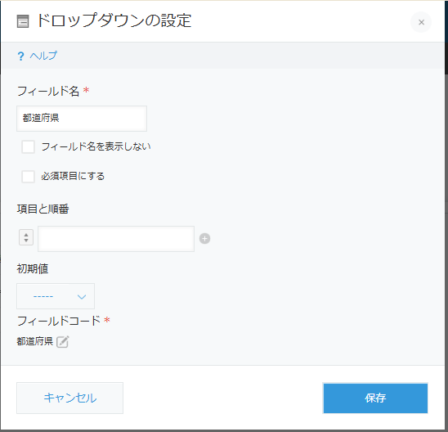Screen dimensions: 448x432
Task: Click the empty option item text box
Action: [116, 239]
